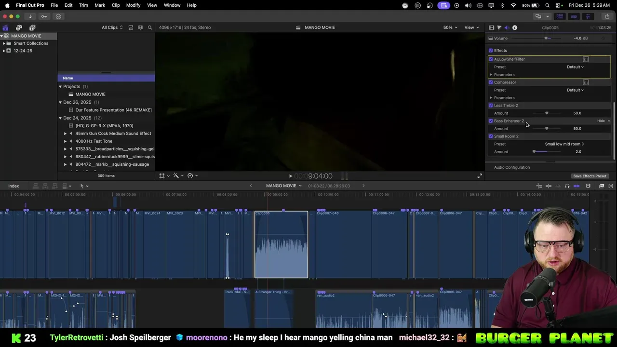Open the Info inspector tab icon

tap(515, 27)
